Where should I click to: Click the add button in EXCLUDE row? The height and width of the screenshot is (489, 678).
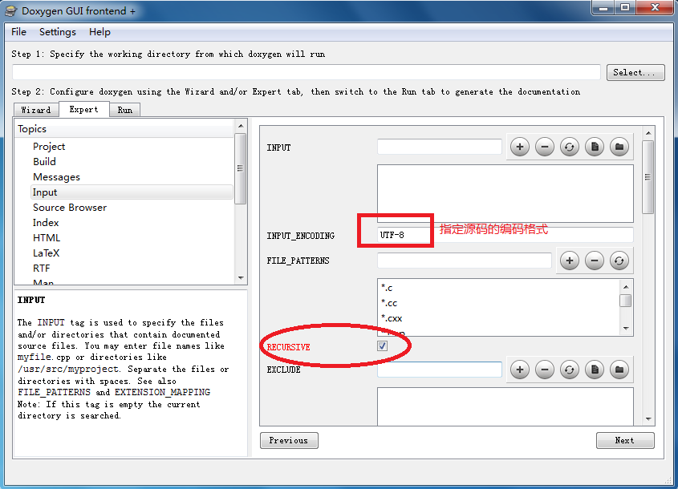pos(520,370)
